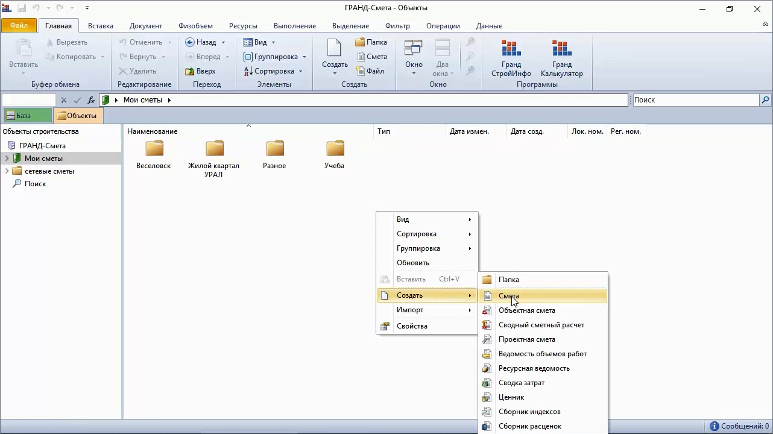Go Назад using the back arrow

pos(201,42)
